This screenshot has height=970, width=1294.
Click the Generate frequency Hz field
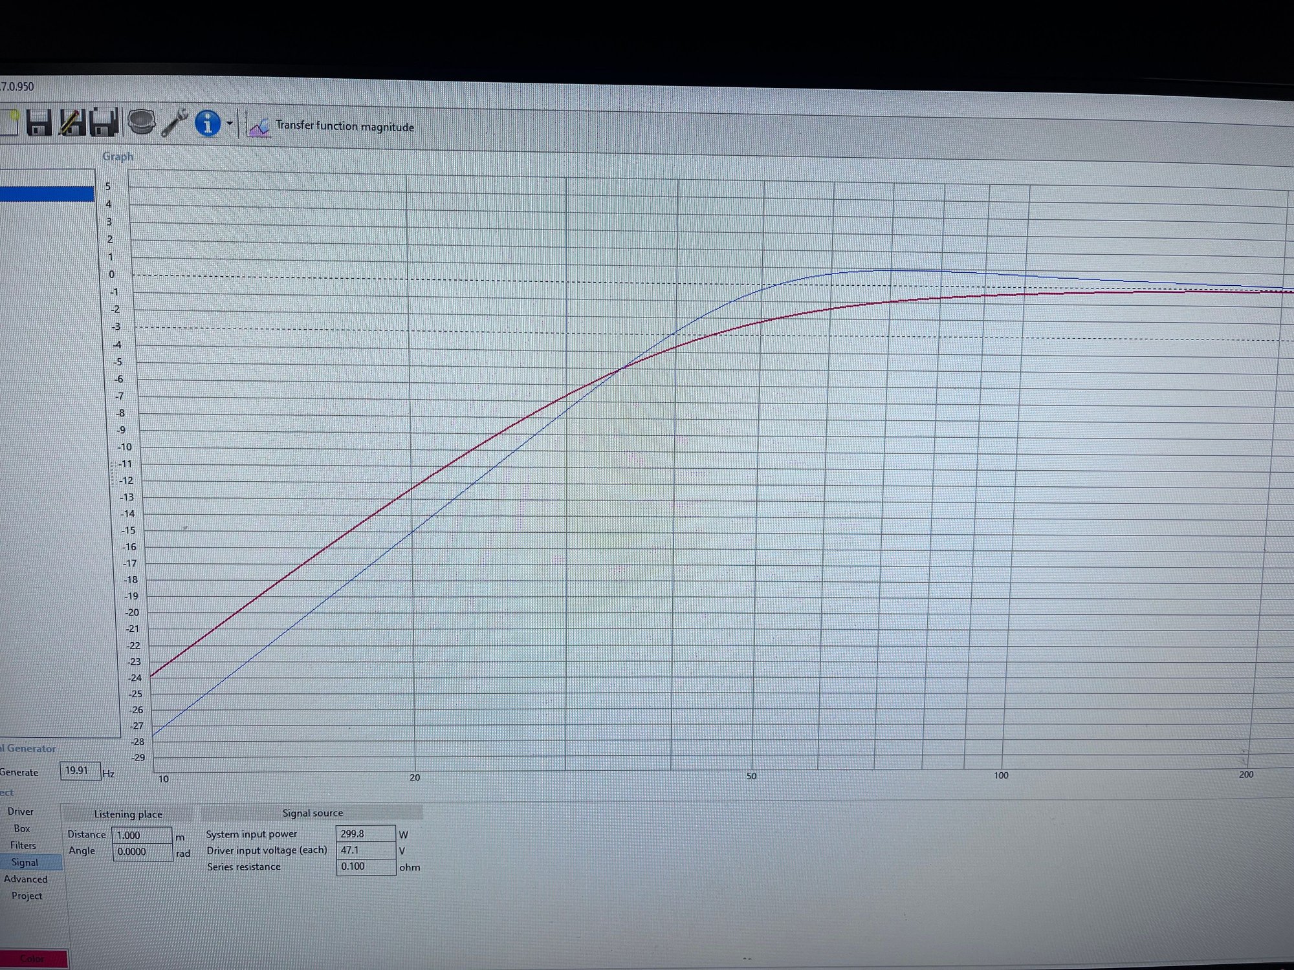click(80, 770)
